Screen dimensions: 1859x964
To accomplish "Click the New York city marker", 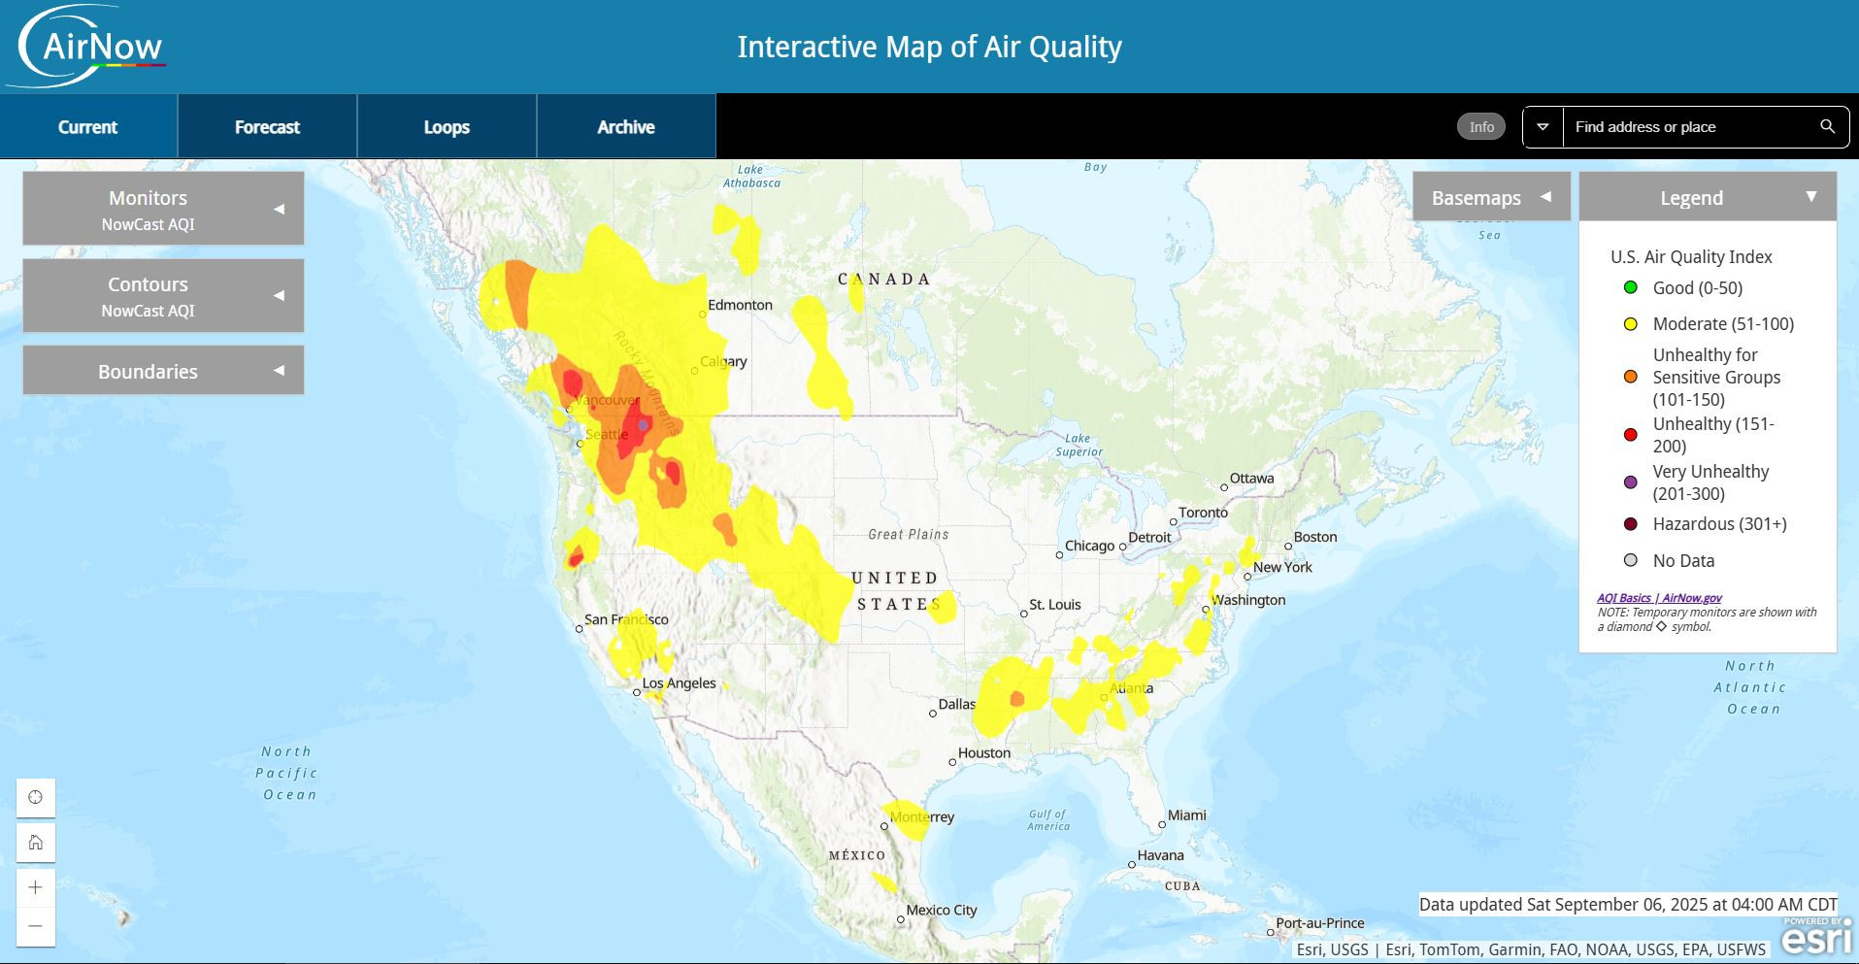I will (1247, 577).
